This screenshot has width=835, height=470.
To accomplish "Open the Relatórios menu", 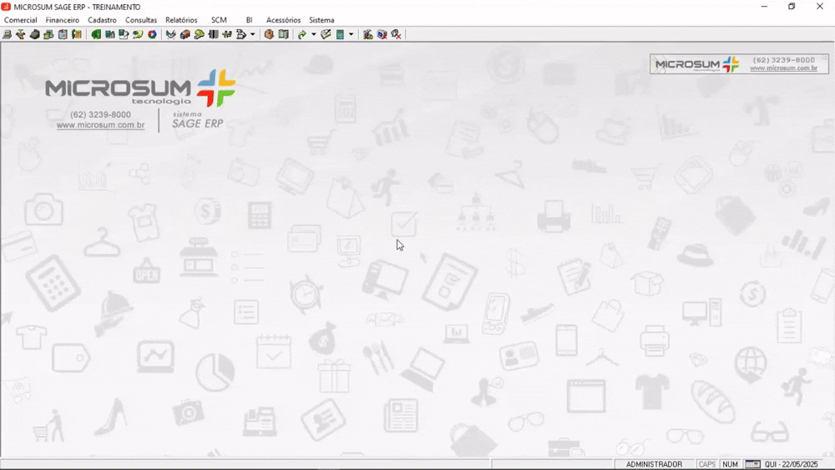I will pos(181,20).
